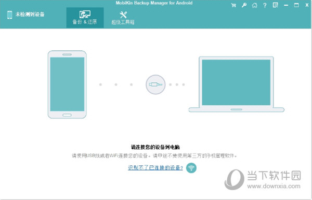The height and width of the screenshot is (200, 312).
Task: Minimize the MobiKin window
Action: (x=286, y=5)
